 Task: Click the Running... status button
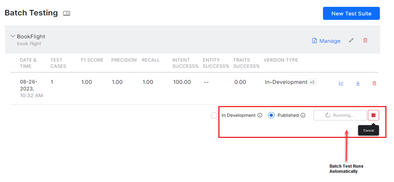click(340, 115)
